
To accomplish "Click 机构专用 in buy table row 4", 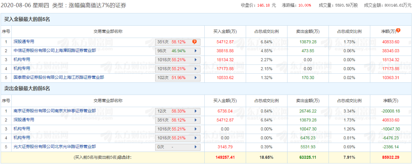I will click(22, 68).
